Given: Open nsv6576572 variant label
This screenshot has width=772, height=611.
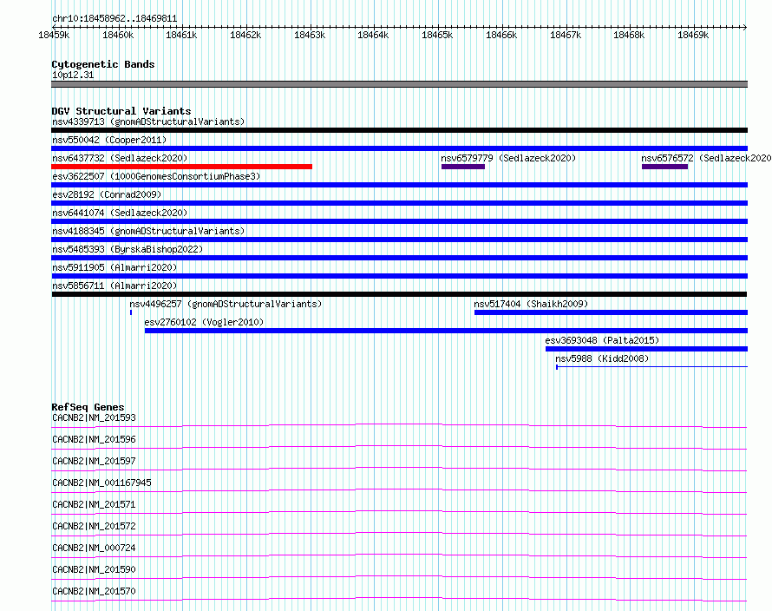Looking at the screenshot, I should [706, 158].
